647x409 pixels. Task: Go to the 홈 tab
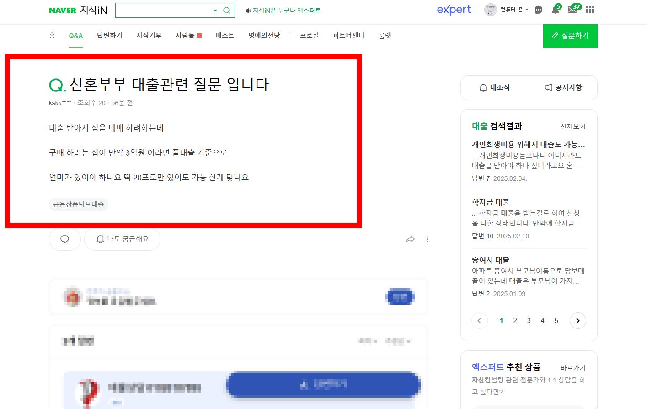pyautogui.click(x=52, y=36)
